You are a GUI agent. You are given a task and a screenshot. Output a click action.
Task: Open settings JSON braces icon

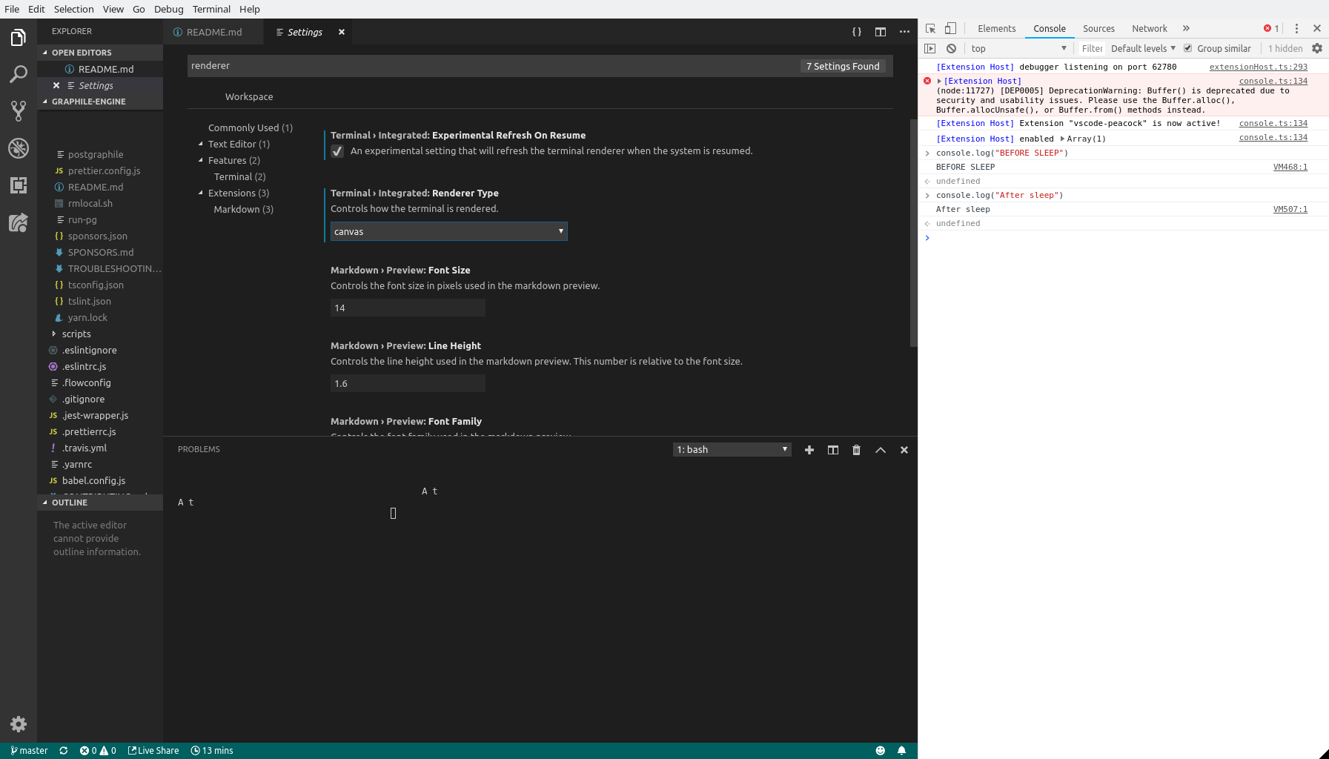point(857,32)
